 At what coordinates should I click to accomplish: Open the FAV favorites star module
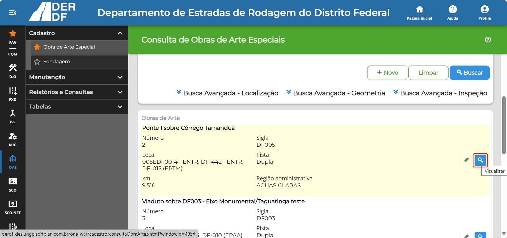(13, 37)
